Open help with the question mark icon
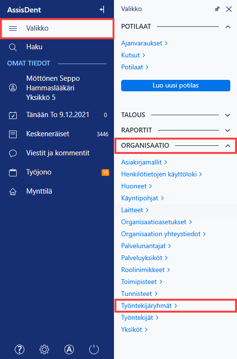 tap(20, 349)
